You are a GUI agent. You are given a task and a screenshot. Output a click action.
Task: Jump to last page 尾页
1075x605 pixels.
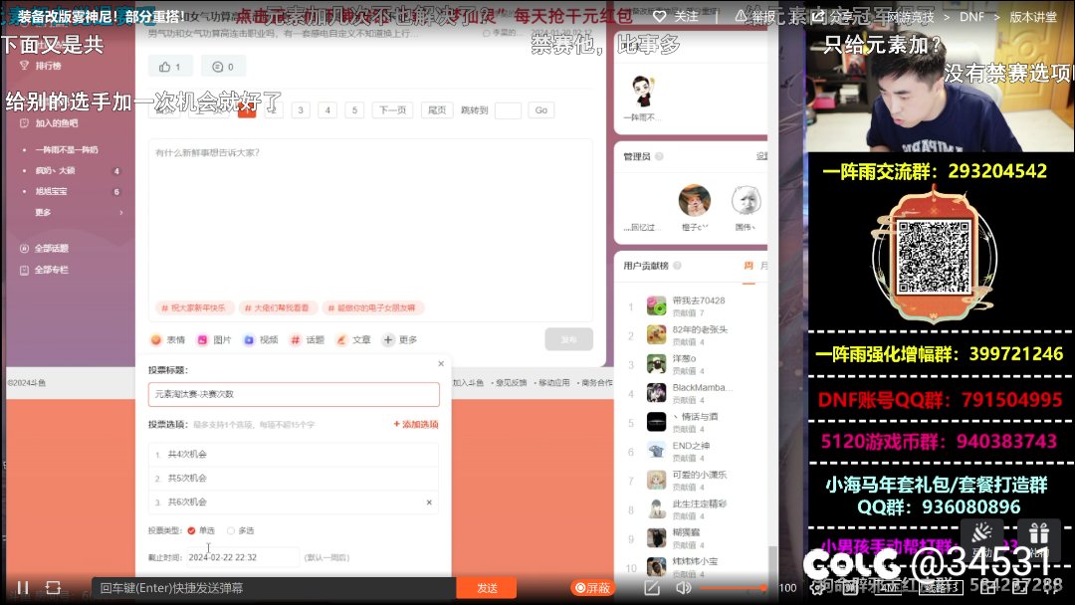pos(437,109)
